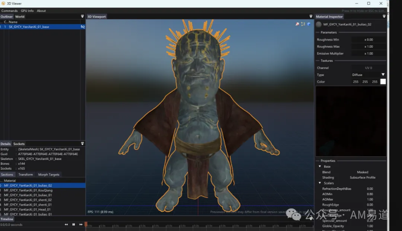Select material MF_GYCY_YanKanXi_01_Head_01
The height and width of the screenshot is (231, 402).
(42, 209)
